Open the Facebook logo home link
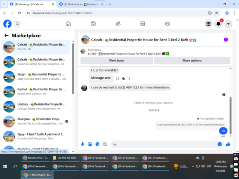Image resolution: width=239 pixels, height=179 pixels. pyautogui.click(x=7, y=24)
